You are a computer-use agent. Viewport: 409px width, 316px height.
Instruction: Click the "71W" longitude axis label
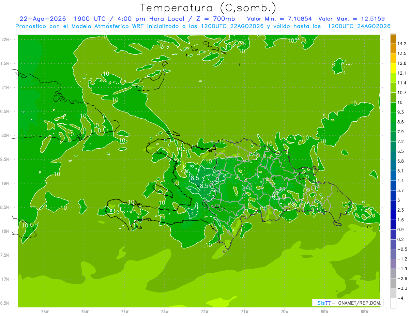pos(244,312)
